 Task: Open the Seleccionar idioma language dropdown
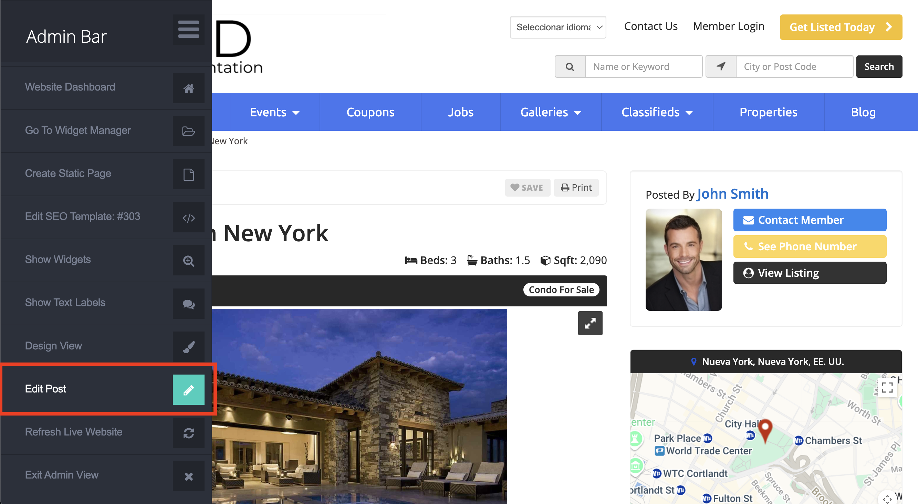558,27
